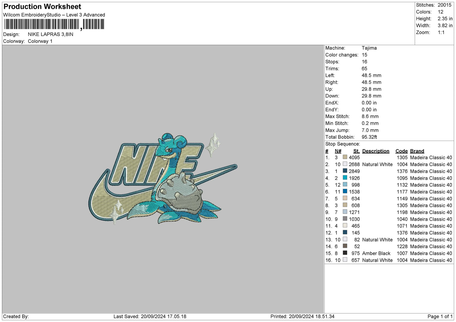Screen dimensions: 456x322
Task: Select stitch count 145 in row 12
Action: pyautogui.click(x=356, y=233)
